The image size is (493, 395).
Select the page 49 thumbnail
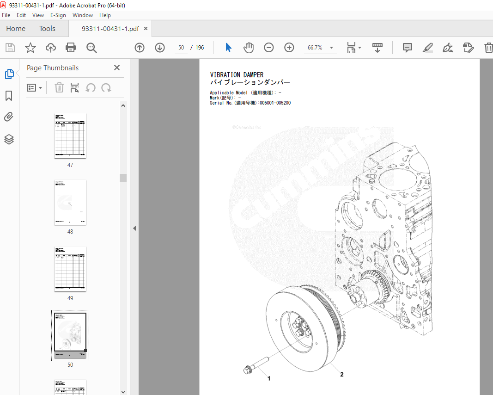70,269
